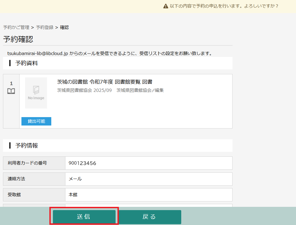Click the 予約資料 section heading

click(x=26, y=63)
